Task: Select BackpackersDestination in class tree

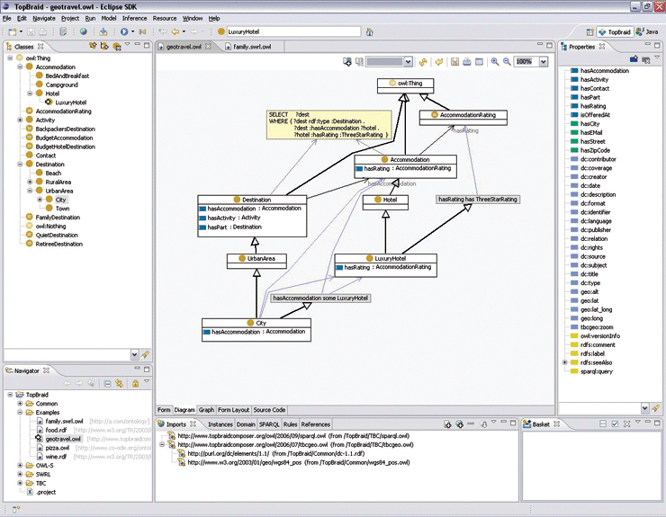Action: coord(65,129)
